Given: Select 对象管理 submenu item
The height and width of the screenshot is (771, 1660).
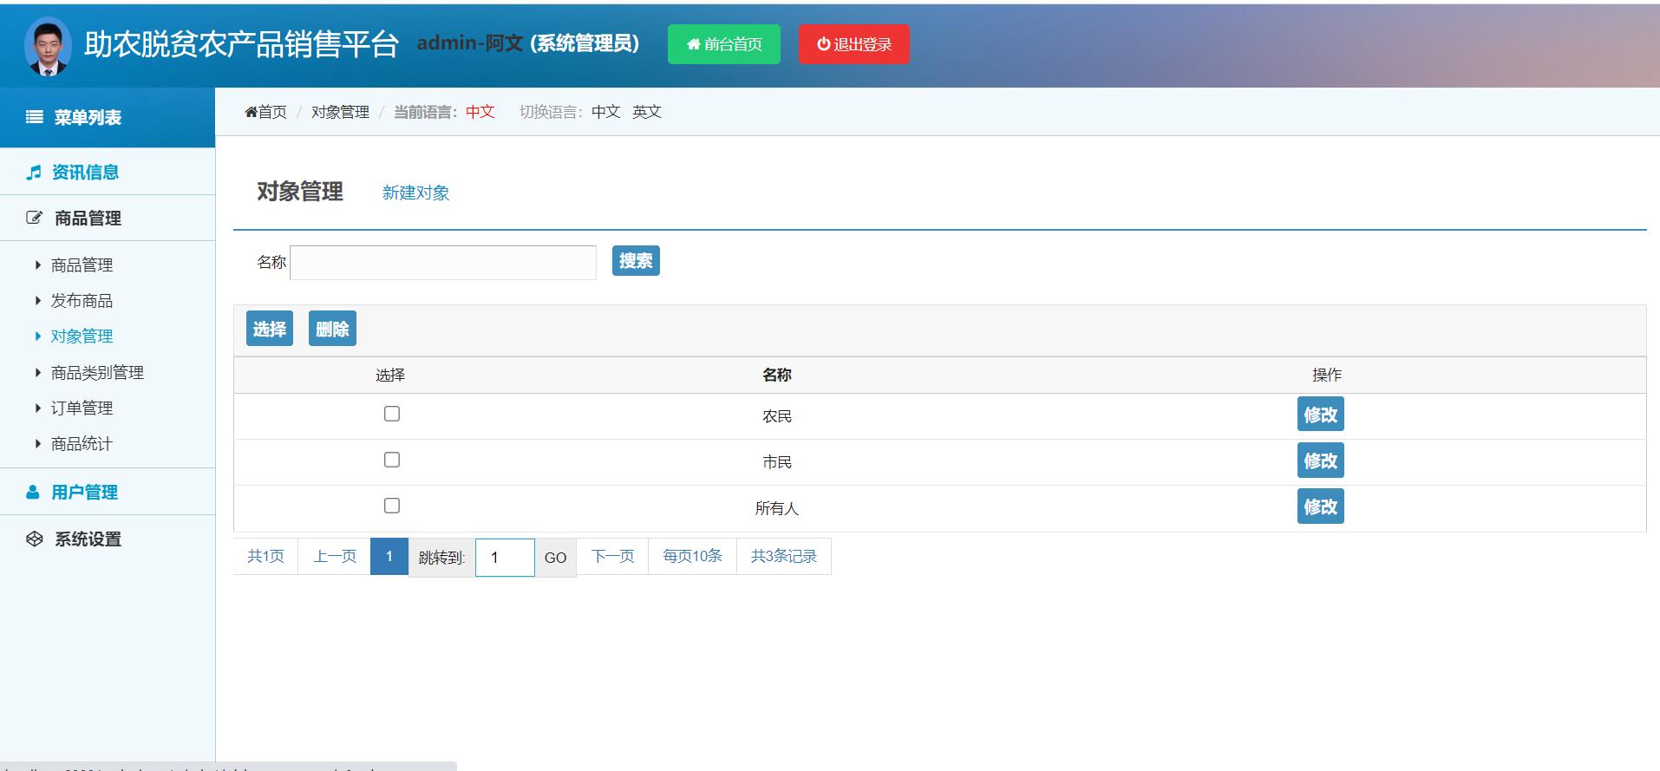Looking at the screenshot, I should coord(82,336).
